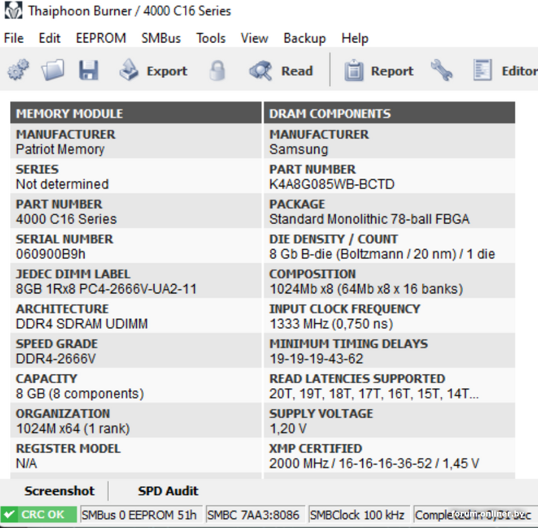Select the 1333 MHz input clock frequency

(331, 324)
